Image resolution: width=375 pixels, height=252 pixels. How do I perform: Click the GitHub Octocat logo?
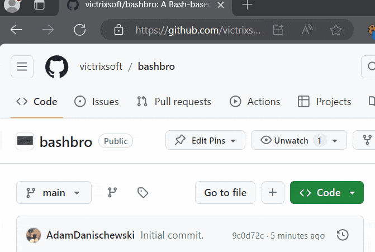point(56,66)
